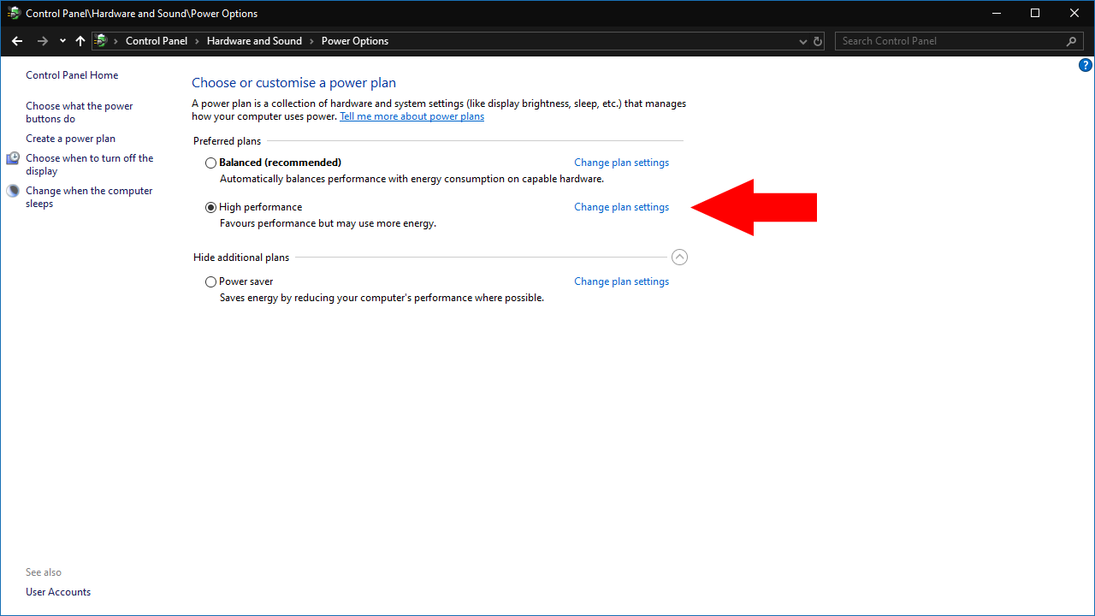
Task: Open Choose when to turn off the display
Action: click(90, 164)
